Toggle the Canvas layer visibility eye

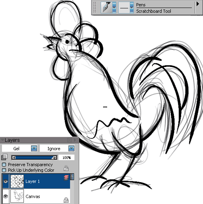tap(6, 196)
